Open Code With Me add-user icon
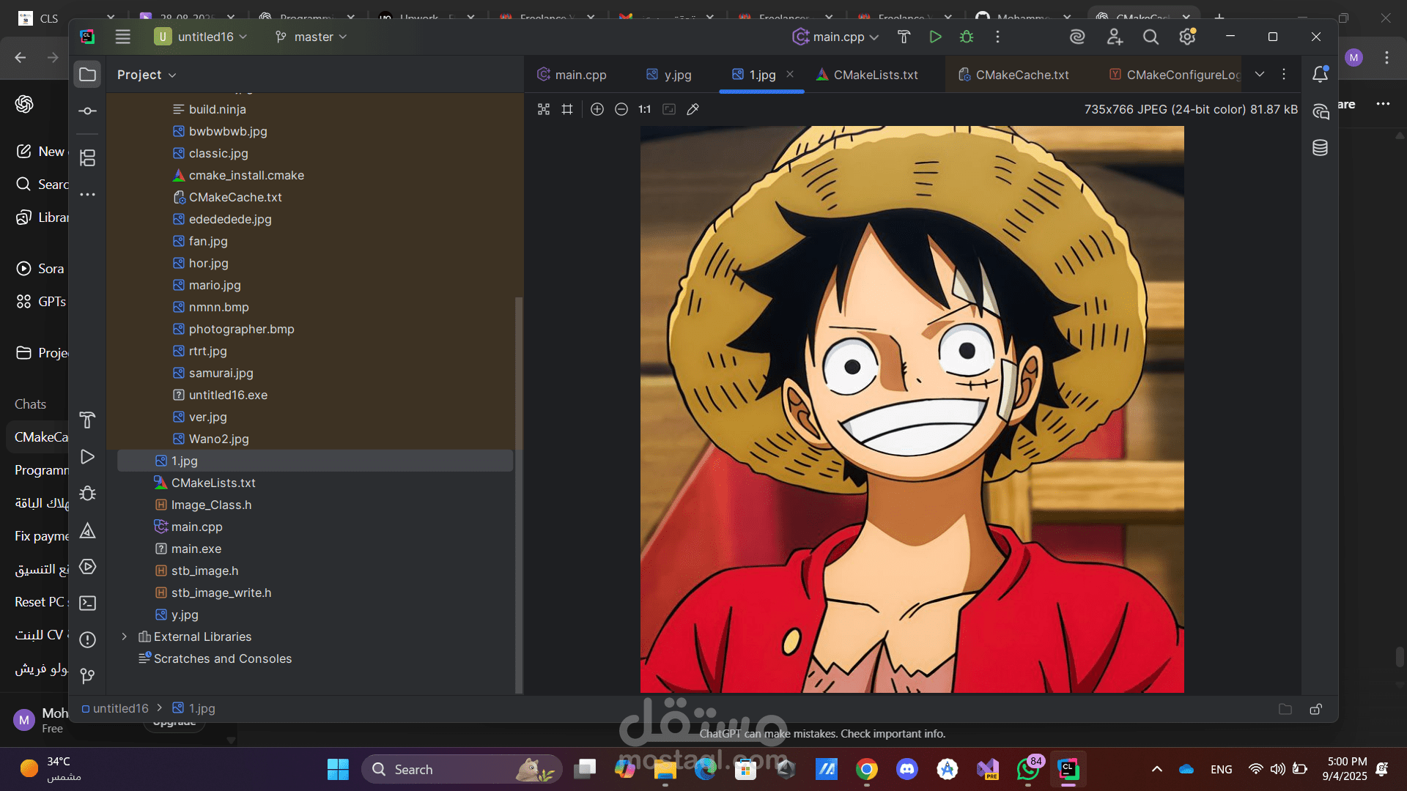This screenshot has height=791, width=1407. [1115, 37]
